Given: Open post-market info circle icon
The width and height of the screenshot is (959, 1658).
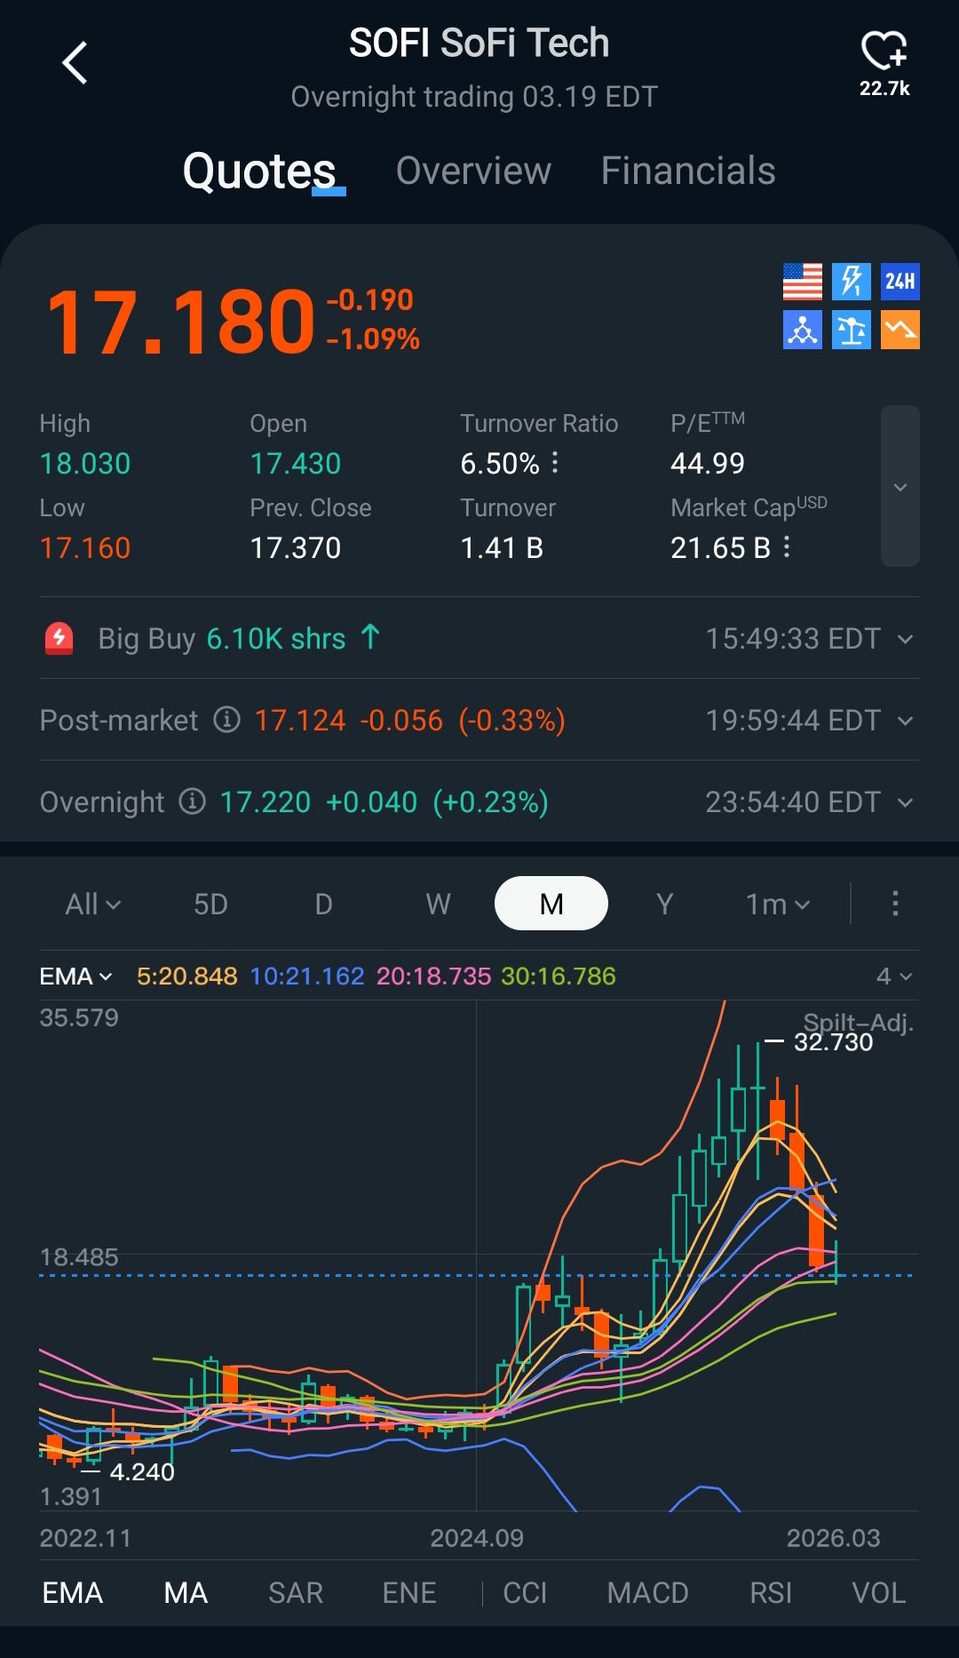Looking at the screenshot, I should pyautogui.click(x=227, y=720).
